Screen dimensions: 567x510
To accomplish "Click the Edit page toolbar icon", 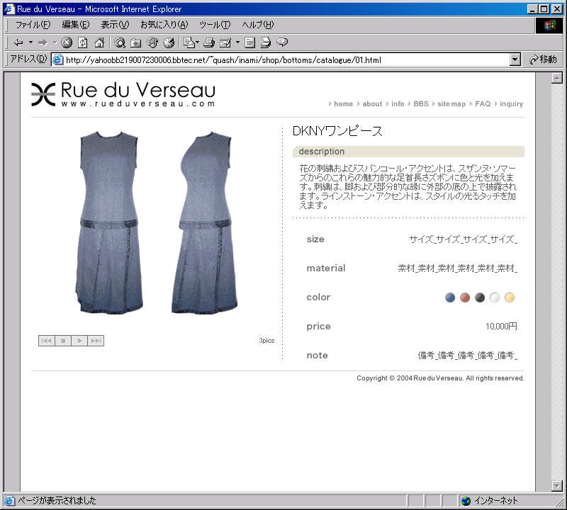I will (x=225, y=42).
